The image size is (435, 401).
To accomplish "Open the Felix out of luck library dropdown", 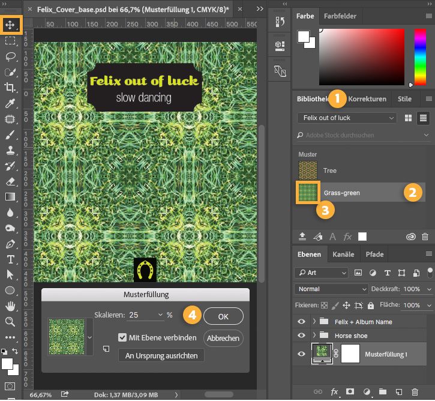I will [347, 118].
